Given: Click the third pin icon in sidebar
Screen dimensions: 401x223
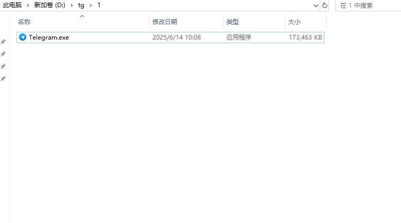Looking at the screenshot, I should pyautogui.click(x=3, y=66).
